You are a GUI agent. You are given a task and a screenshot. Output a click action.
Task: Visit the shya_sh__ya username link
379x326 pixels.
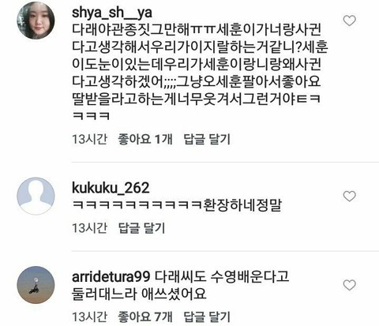112,12
